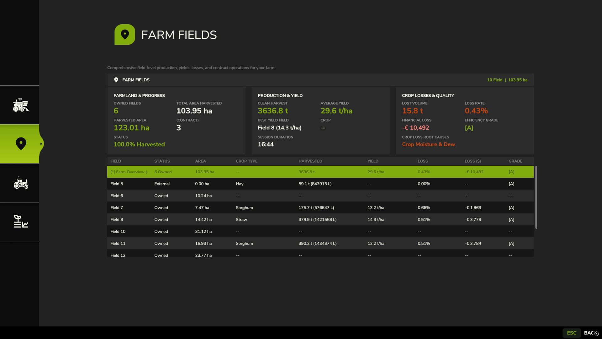
Task: Click the CROP TYPE column header
Action: [x=246, y=161]
